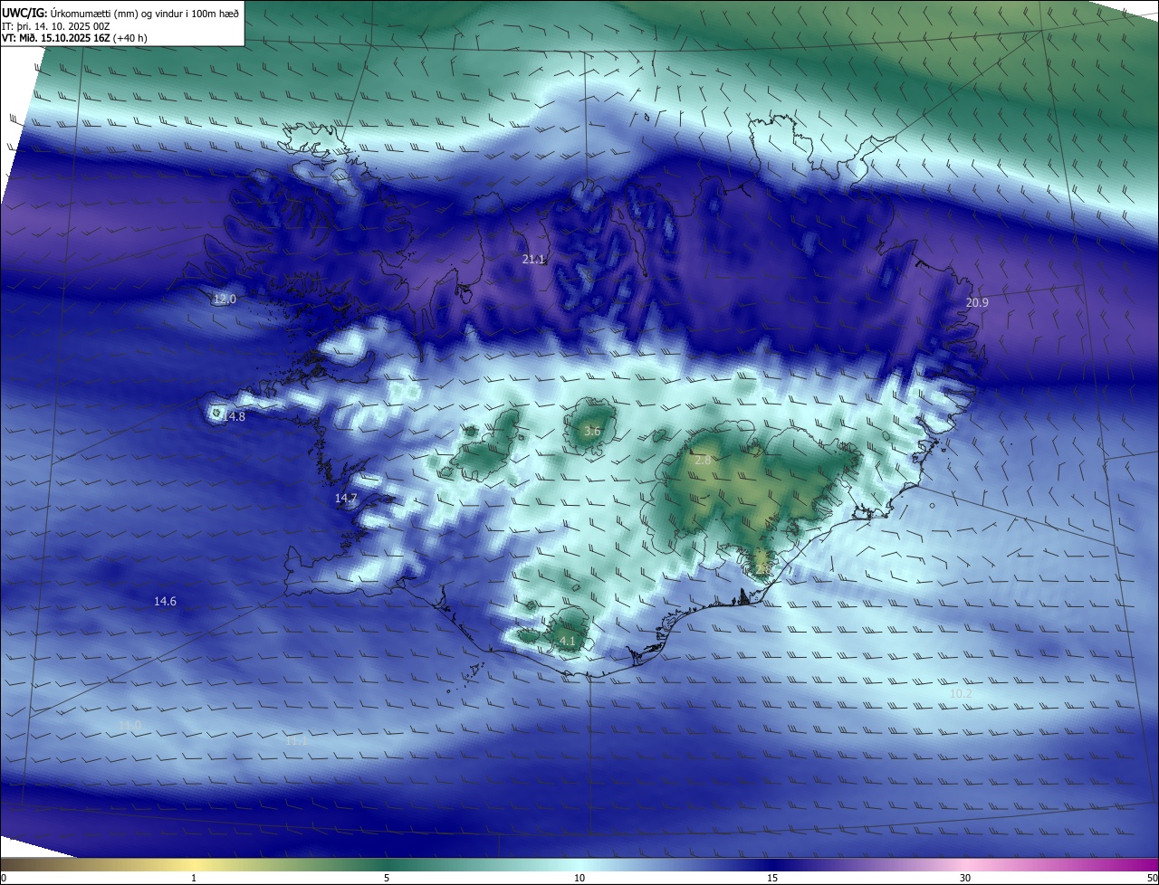Image resolution: width=1159 pixels, height=885 pixels.
Task: Click the yellow segment of the color bar at 1
Action: [194, 864]
